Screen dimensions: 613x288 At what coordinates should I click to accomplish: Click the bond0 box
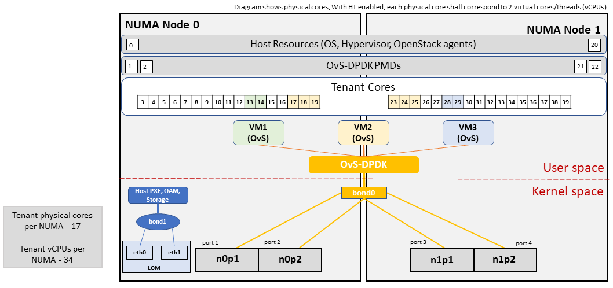pos(364,193)
